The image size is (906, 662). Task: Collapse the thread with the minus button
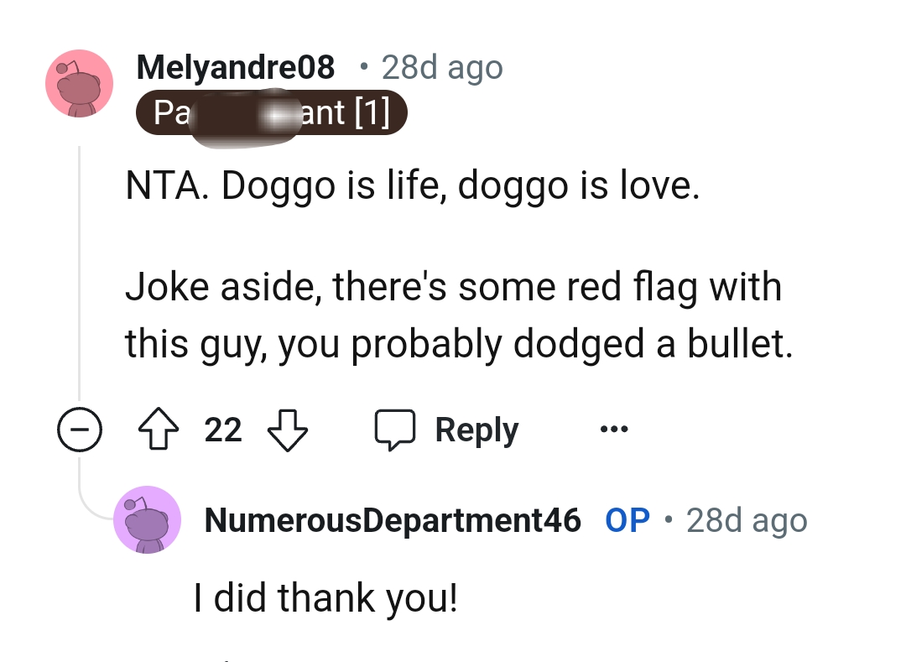79,429
